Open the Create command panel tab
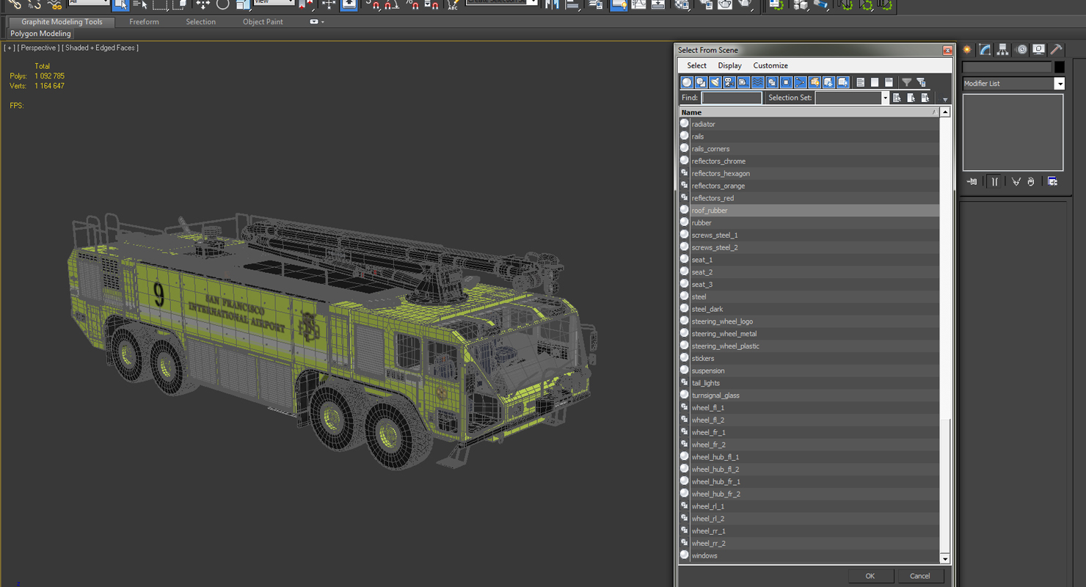The width and height of the screenshot is (1086, 587). pyautogui.click(x=967, y=50)
